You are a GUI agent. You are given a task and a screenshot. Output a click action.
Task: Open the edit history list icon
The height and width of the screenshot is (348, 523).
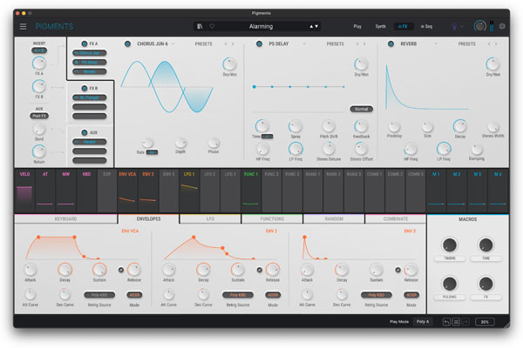click(x=456, y=322)
